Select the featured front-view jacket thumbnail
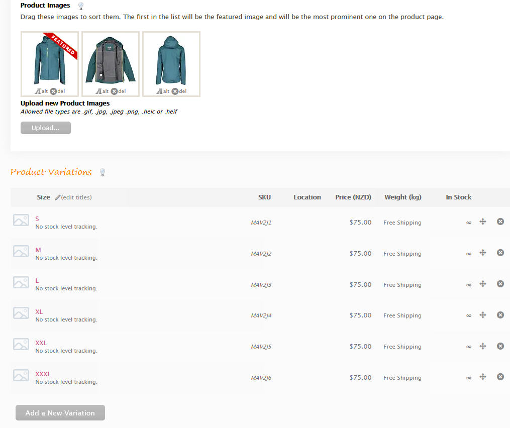 [x=50, y=60]
